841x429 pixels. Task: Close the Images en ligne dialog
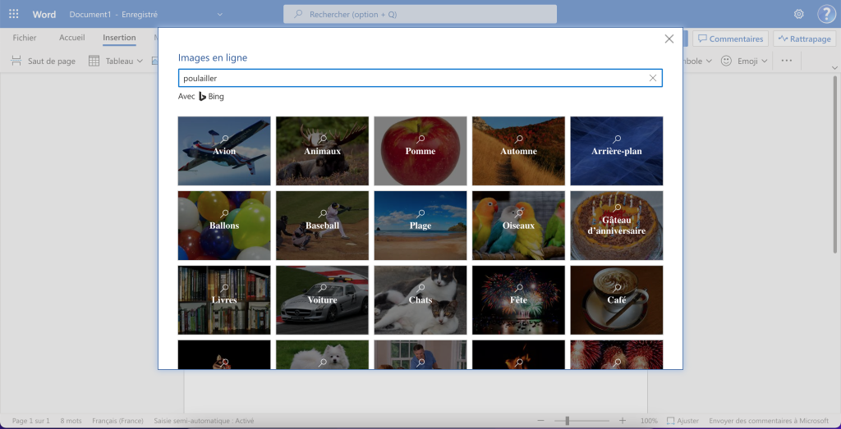tap(669, 39)
